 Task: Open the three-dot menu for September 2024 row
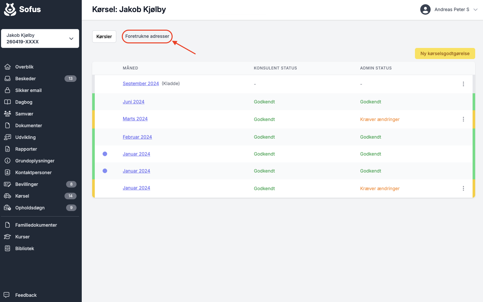point(463,84)
